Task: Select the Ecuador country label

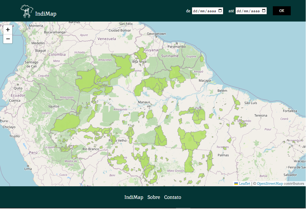Action: 18,95
